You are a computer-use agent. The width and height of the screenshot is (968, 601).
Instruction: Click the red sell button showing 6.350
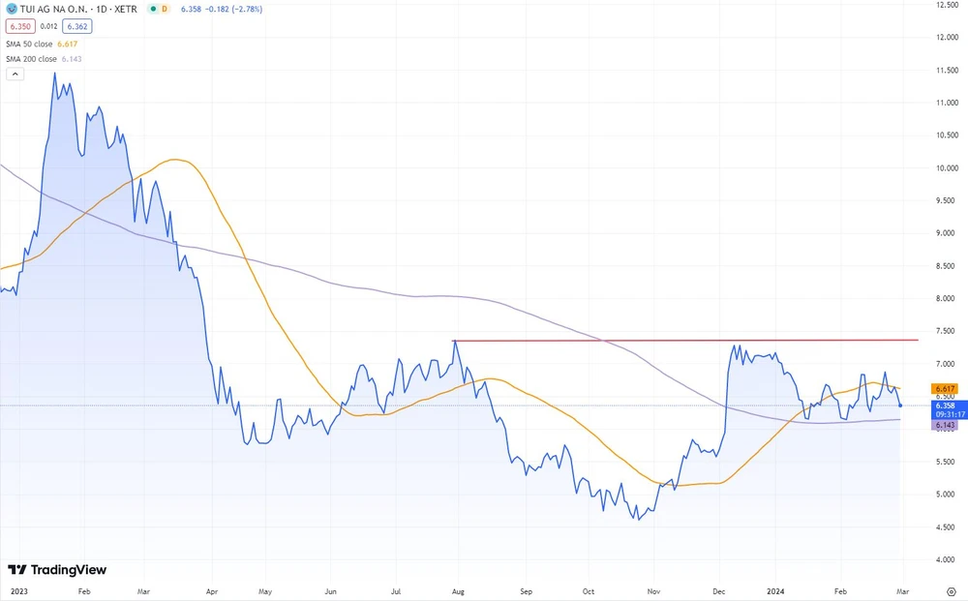coord(19,26)
